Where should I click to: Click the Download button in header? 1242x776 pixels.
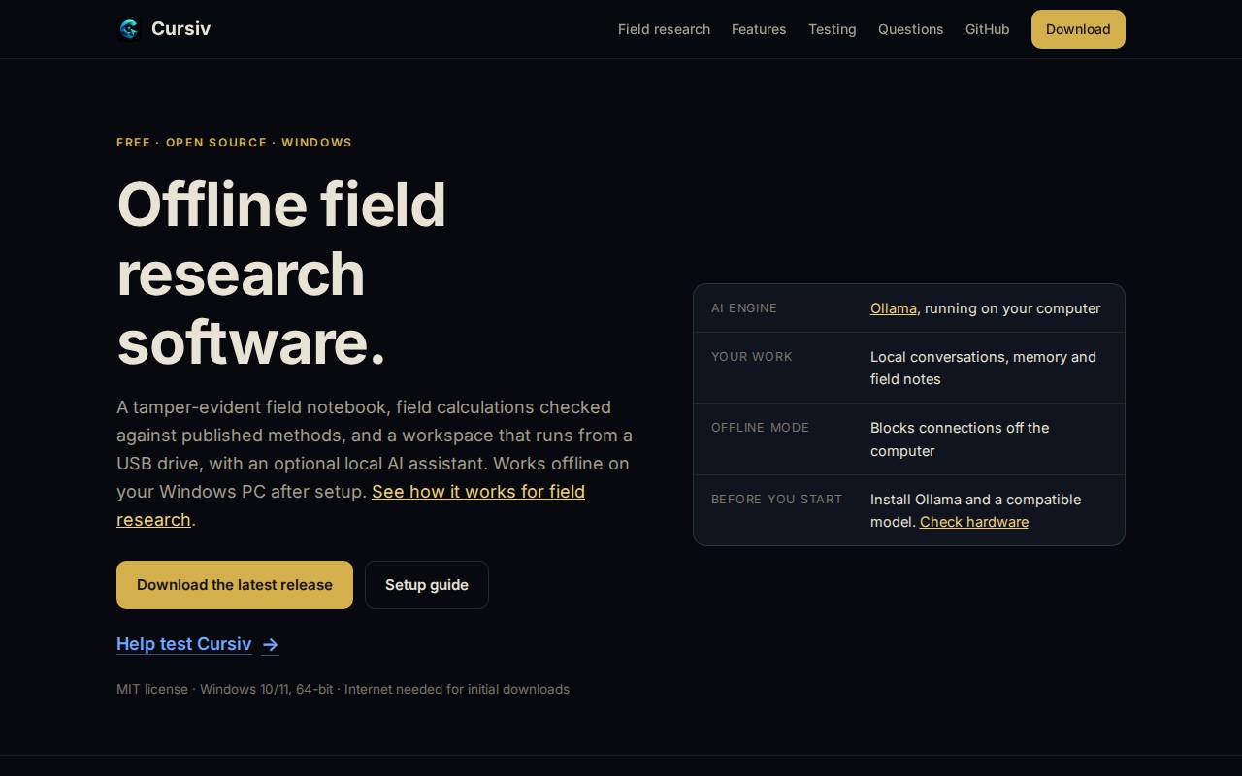[x=1078, y=29]
